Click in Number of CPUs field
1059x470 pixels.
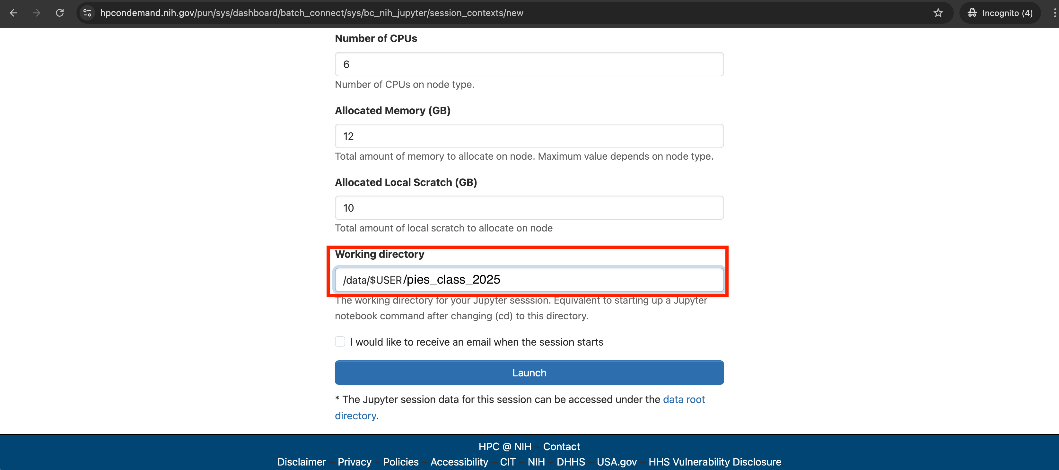(529, 64)
